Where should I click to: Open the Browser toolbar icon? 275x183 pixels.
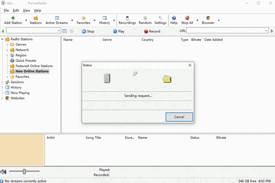coord(208,18)
